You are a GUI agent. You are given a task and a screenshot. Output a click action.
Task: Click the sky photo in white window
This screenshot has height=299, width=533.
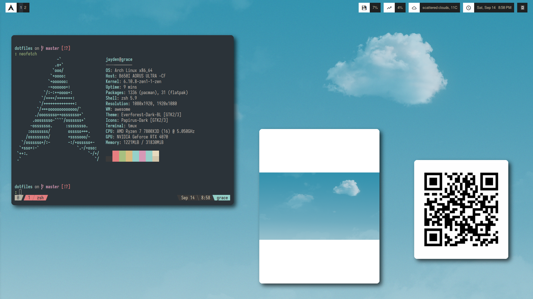coord(319,206)
